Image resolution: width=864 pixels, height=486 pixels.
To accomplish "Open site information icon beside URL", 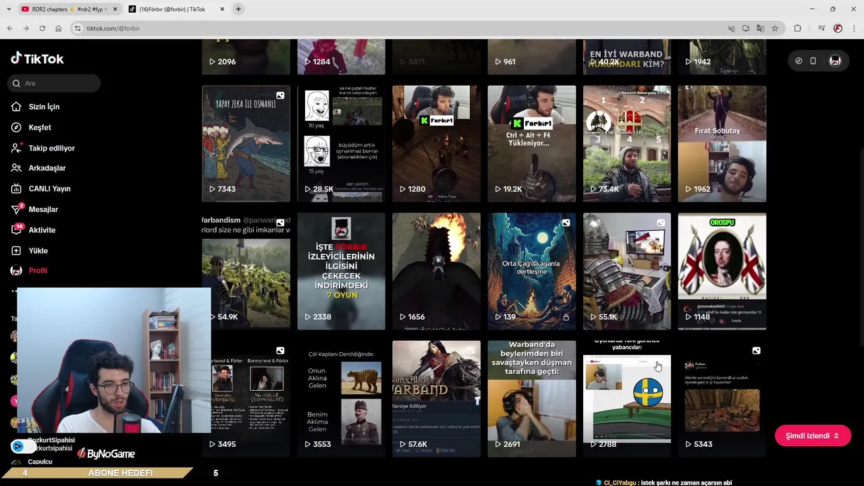I will 78,28.
